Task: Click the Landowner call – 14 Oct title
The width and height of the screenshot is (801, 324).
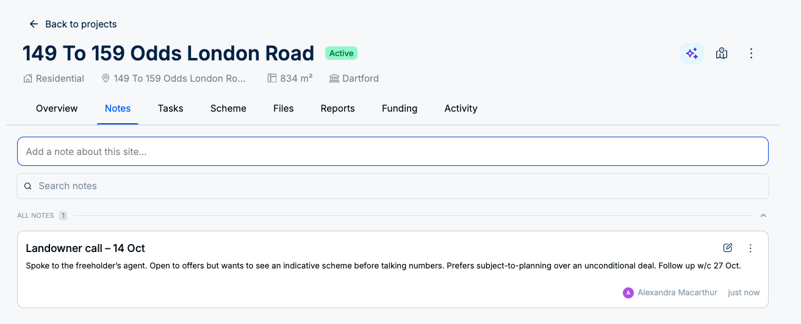Action: pyautogui.click(x=85, y=248)
